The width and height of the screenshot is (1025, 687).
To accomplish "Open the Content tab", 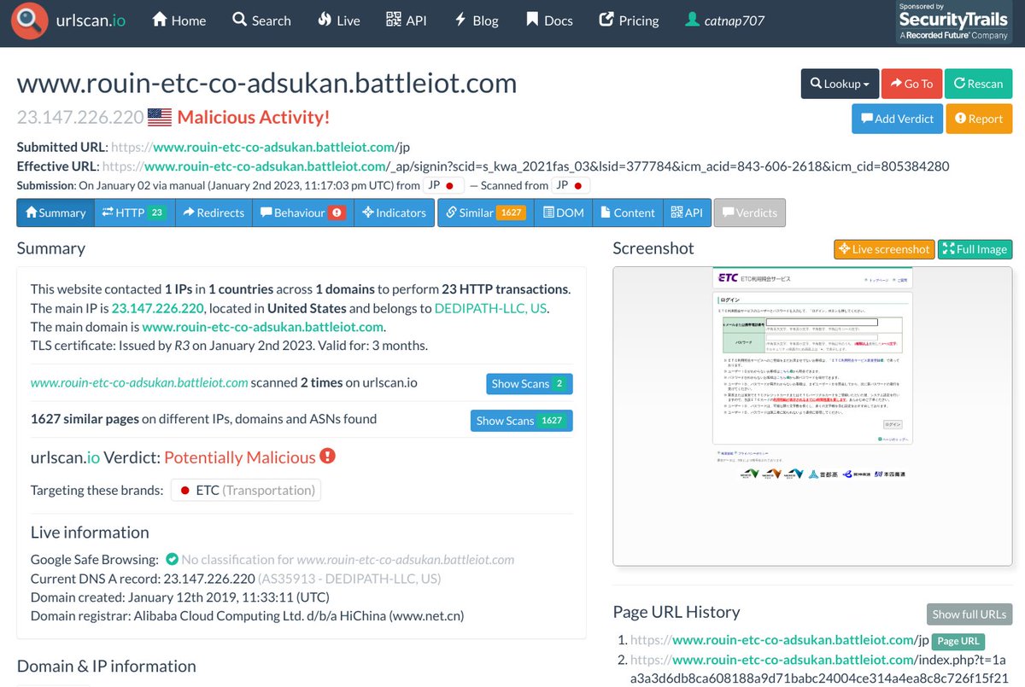I will tap(627, 213).
